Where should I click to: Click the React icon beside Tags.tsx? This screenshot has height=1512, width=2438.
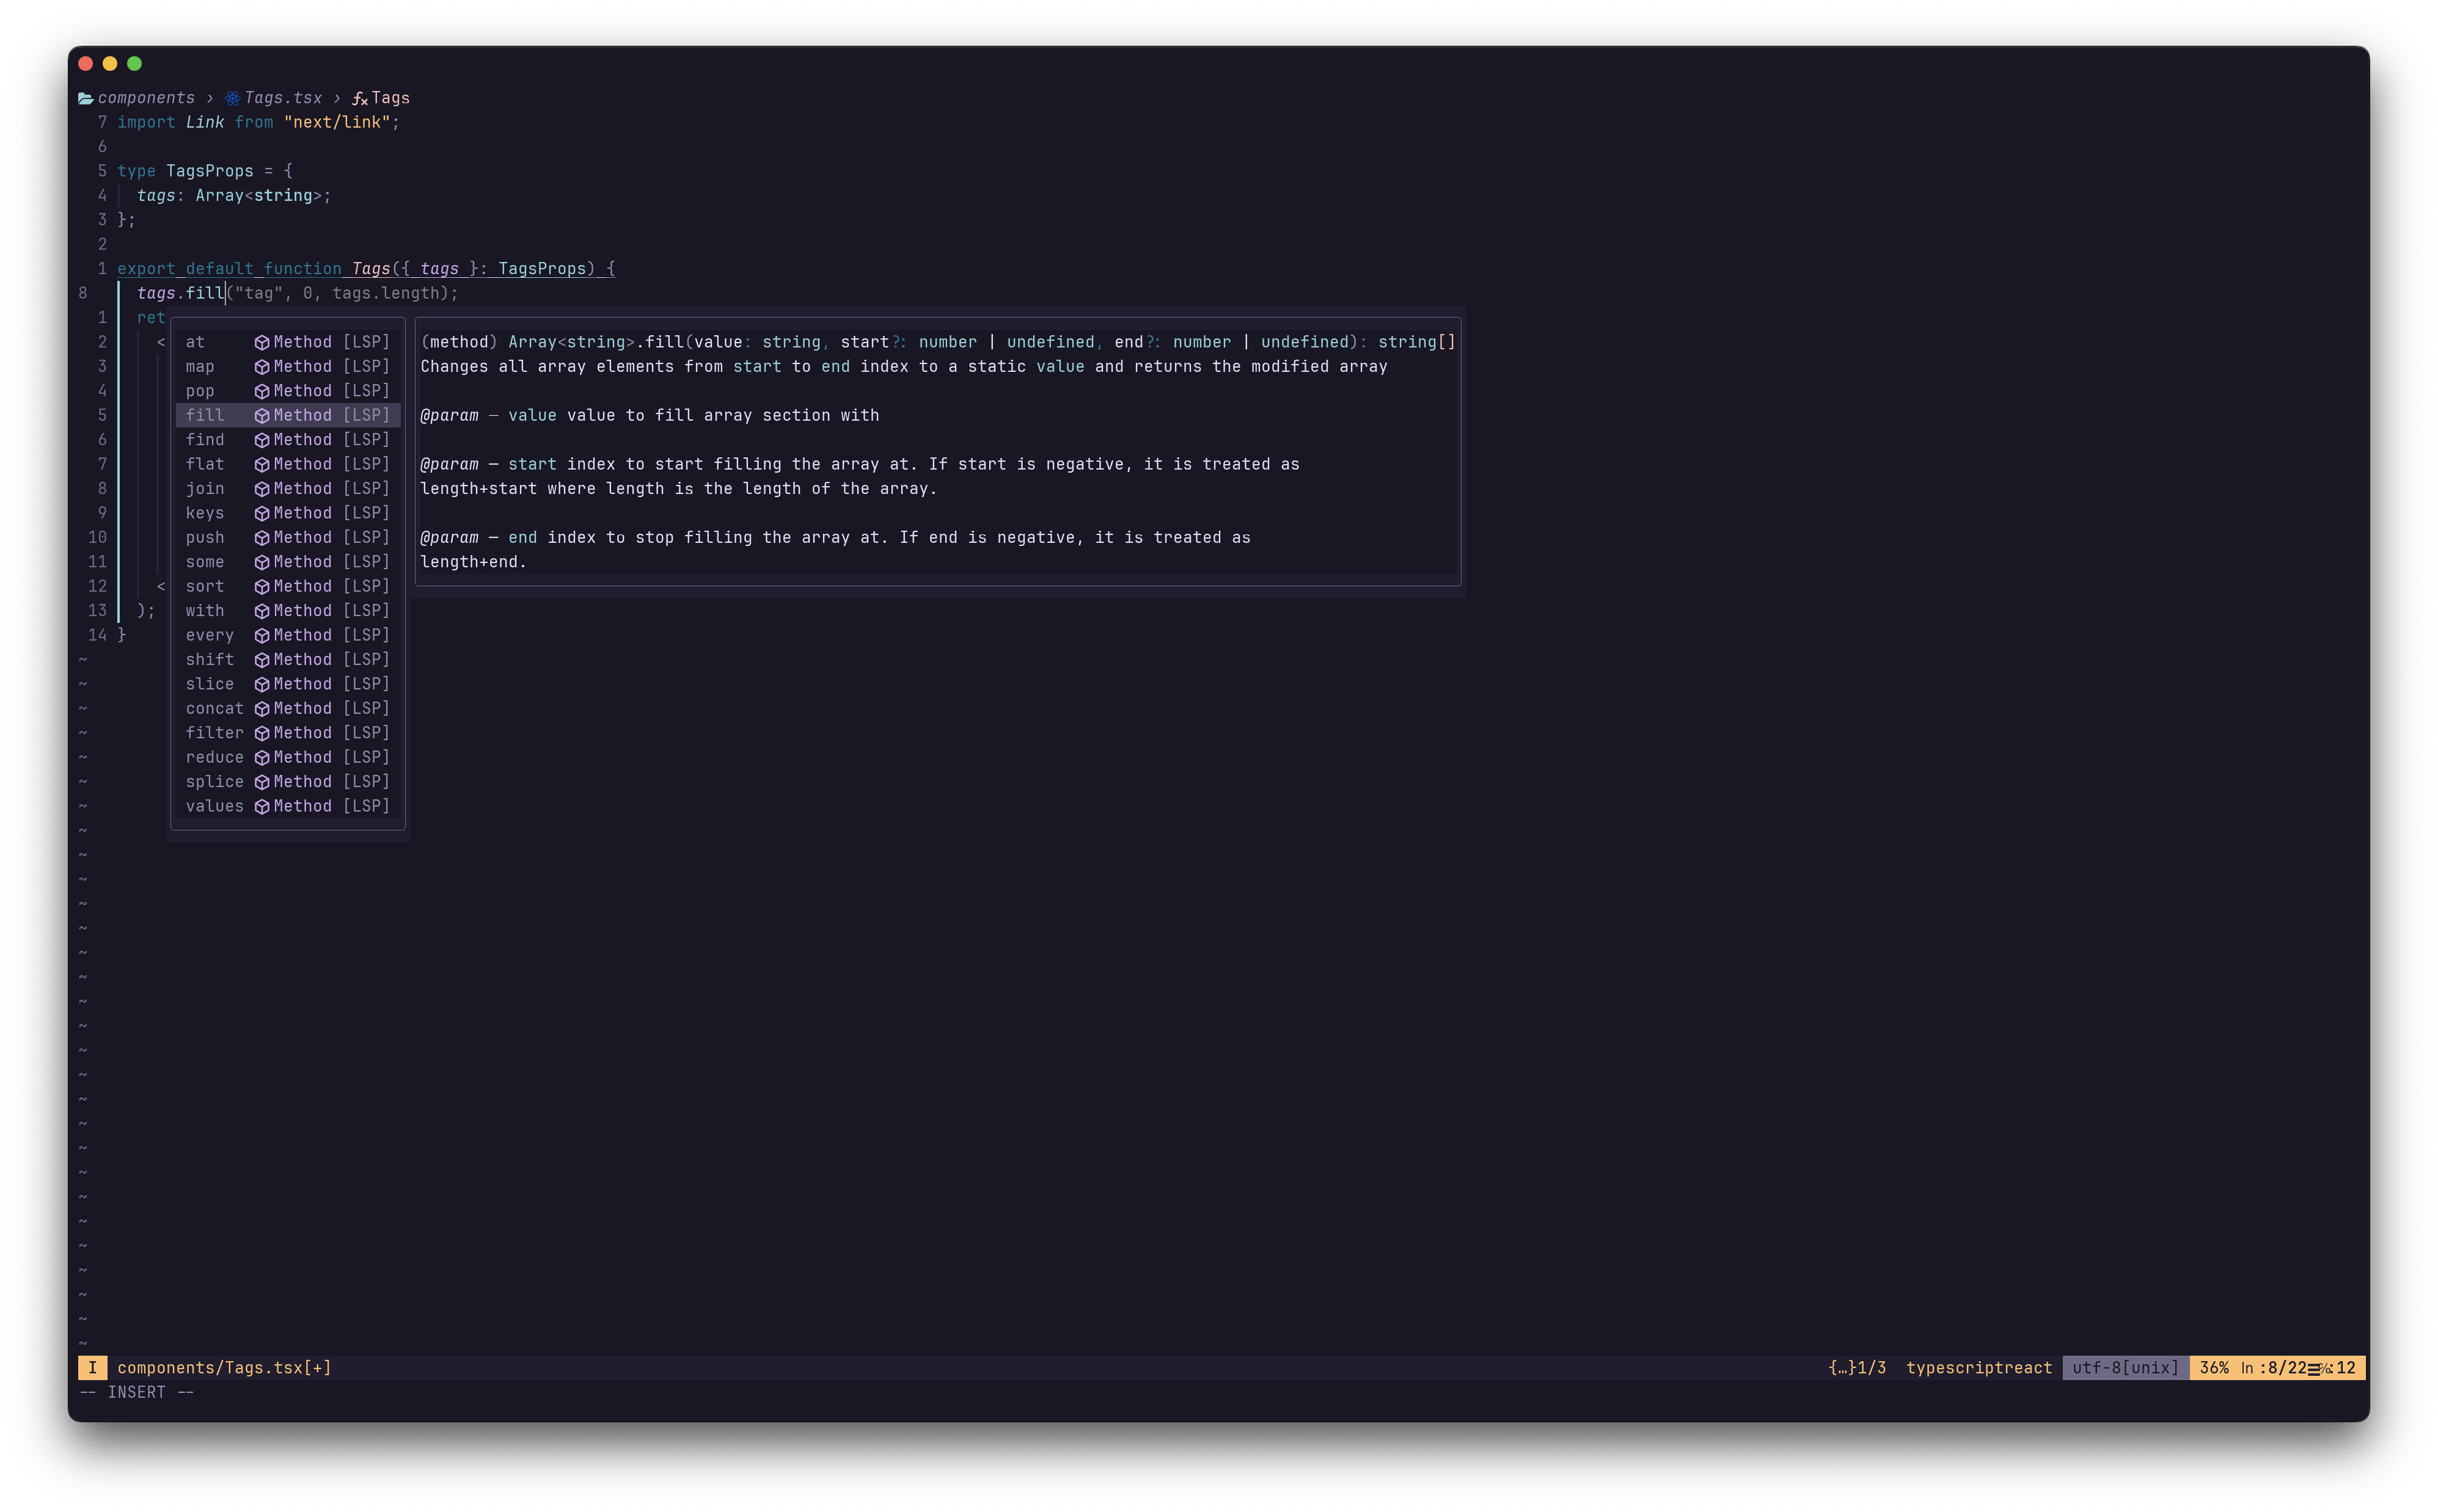point(232,98)
